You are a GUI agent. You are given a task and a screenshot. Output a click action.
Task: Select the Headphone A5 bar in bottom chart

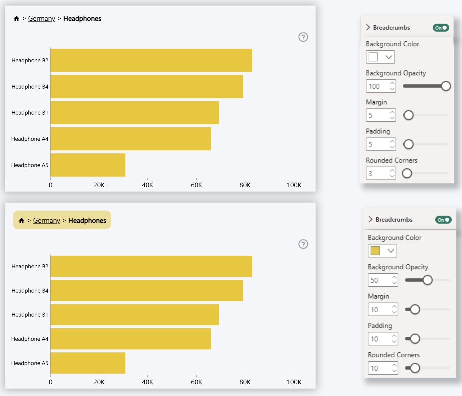click(x=88, y=363)
